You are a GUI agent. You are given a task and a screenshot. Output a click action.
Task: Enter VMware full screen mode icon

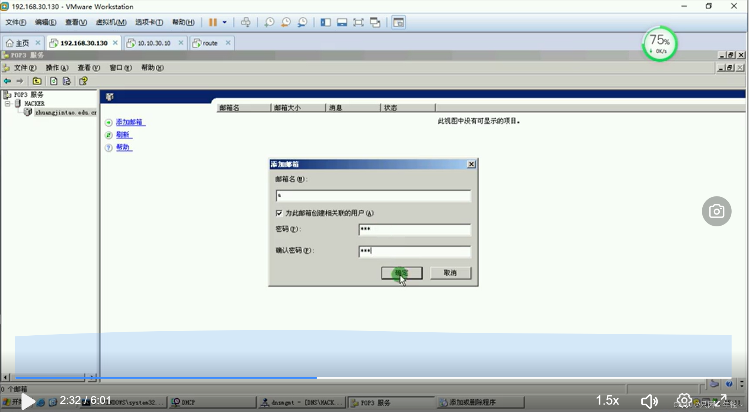(x=358, y=22)
